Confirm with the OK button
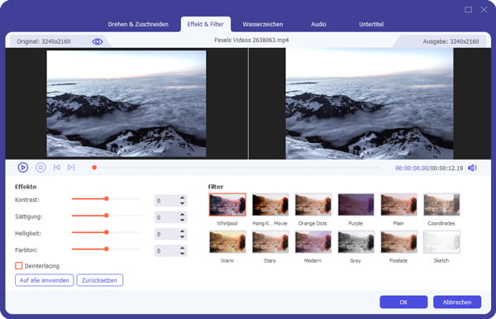The image size is (496, 319). 403,302
